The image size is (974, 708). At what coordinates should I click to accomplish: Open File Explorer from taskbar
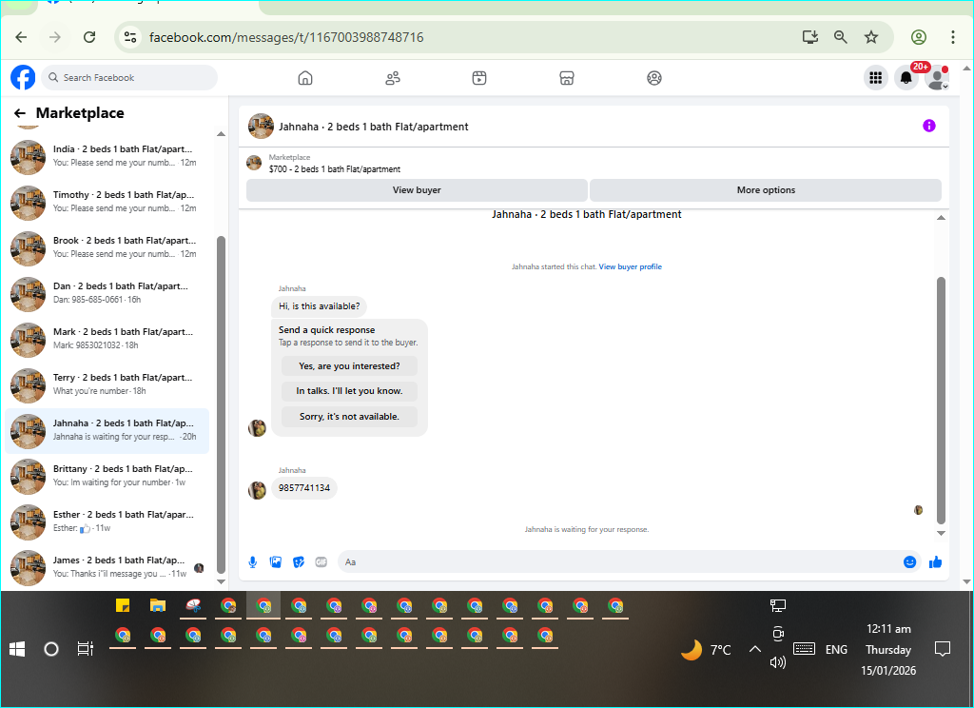[158, 605]
